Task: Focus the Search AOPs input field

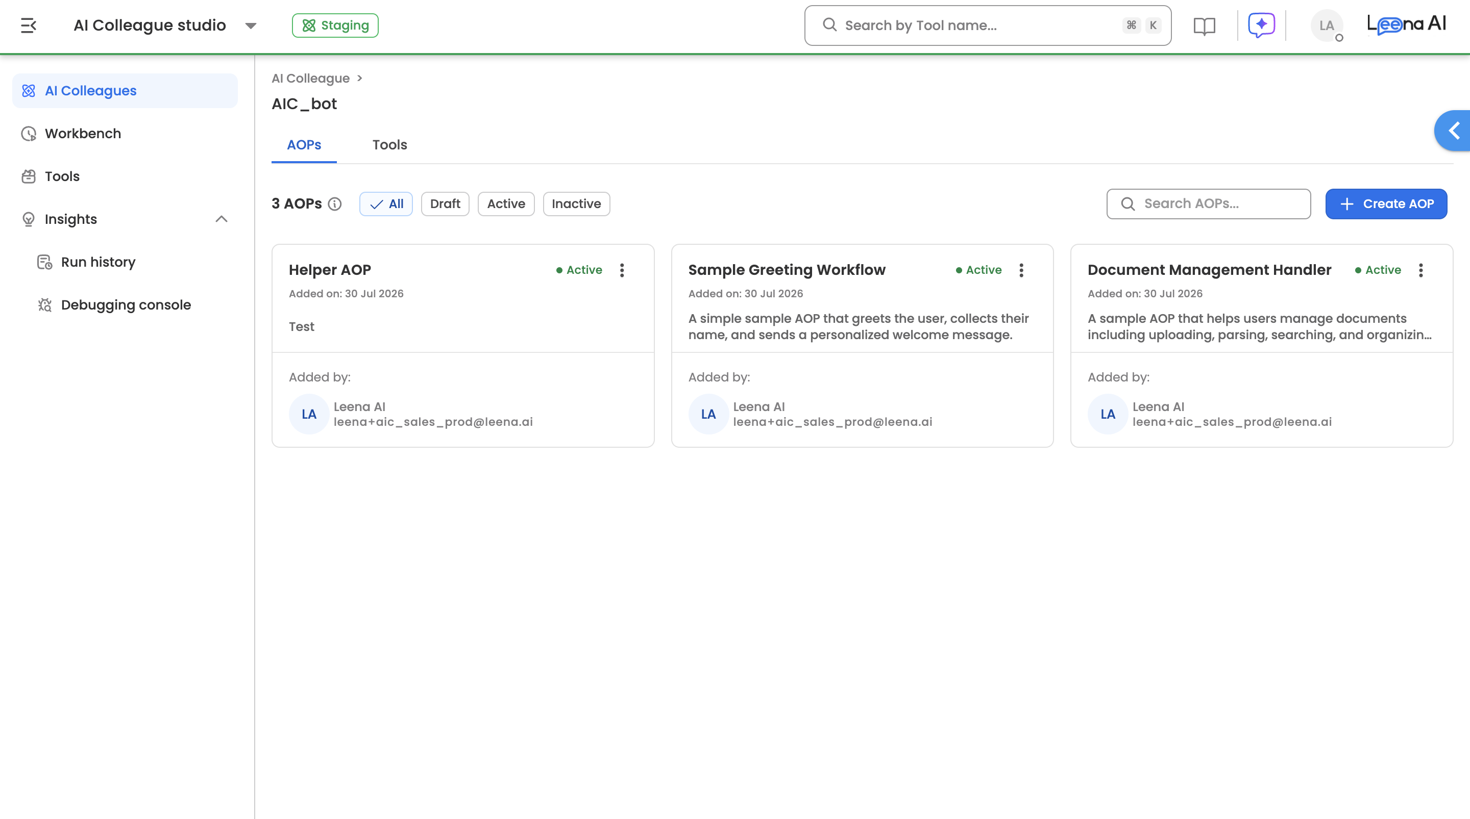Action: coord(1209,203)
